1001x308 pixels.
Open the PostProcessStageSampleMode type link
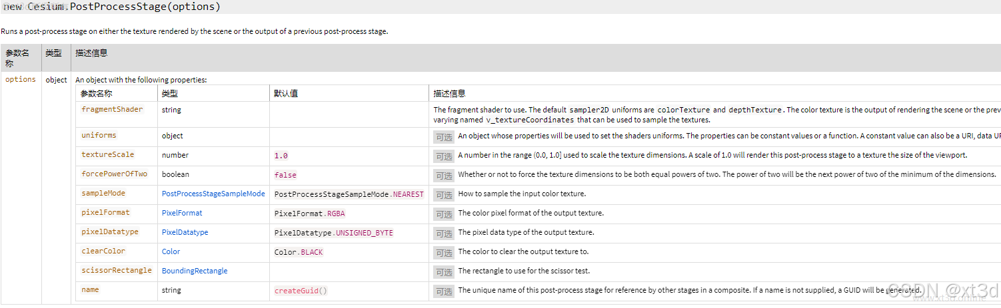tap(213, 194)
